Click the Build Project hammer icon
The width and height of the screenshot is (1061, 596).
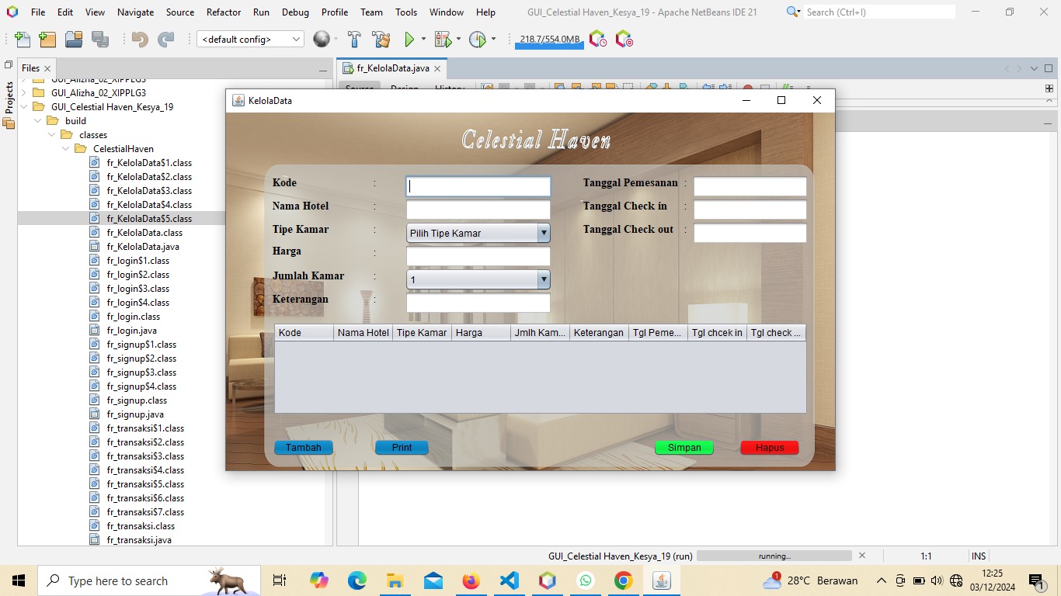(x=354, y=40)
